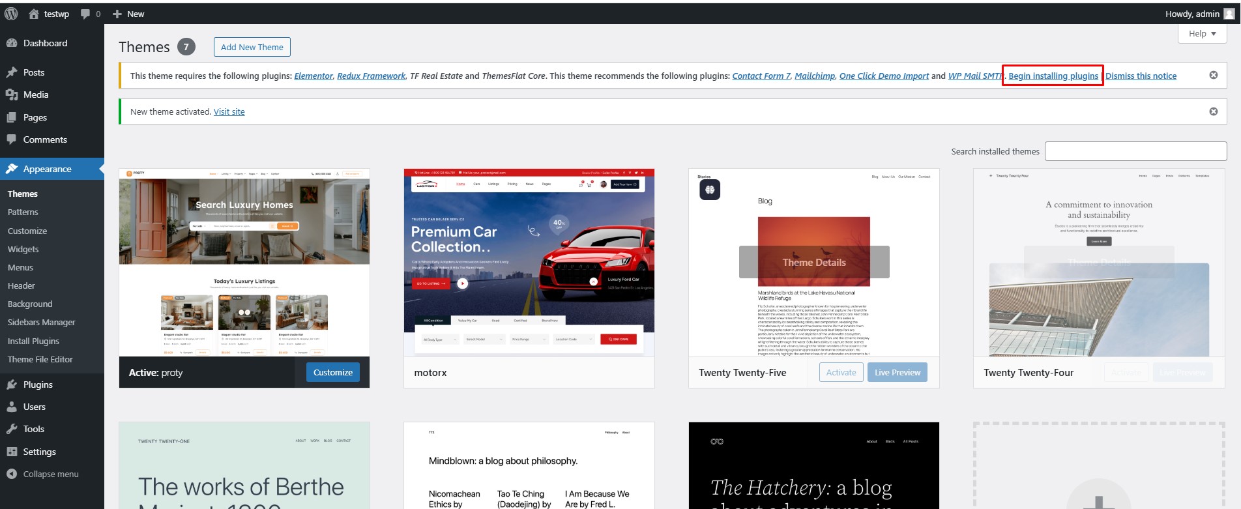This screenshot has width=1241, height=509.
Task: Open Customize submenu item
Action: coord(27,231)
